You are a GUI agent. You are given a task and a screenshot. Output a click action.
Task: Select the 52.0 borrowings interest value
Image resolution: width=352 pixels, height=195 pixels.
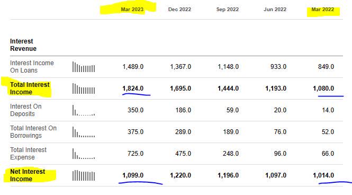[x=328, y=132]
